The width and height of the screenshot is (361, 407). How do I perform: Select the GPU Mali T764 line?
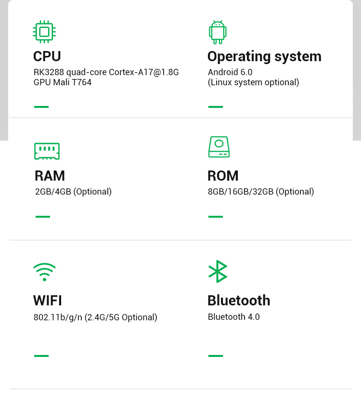click(x=63, y=82)
